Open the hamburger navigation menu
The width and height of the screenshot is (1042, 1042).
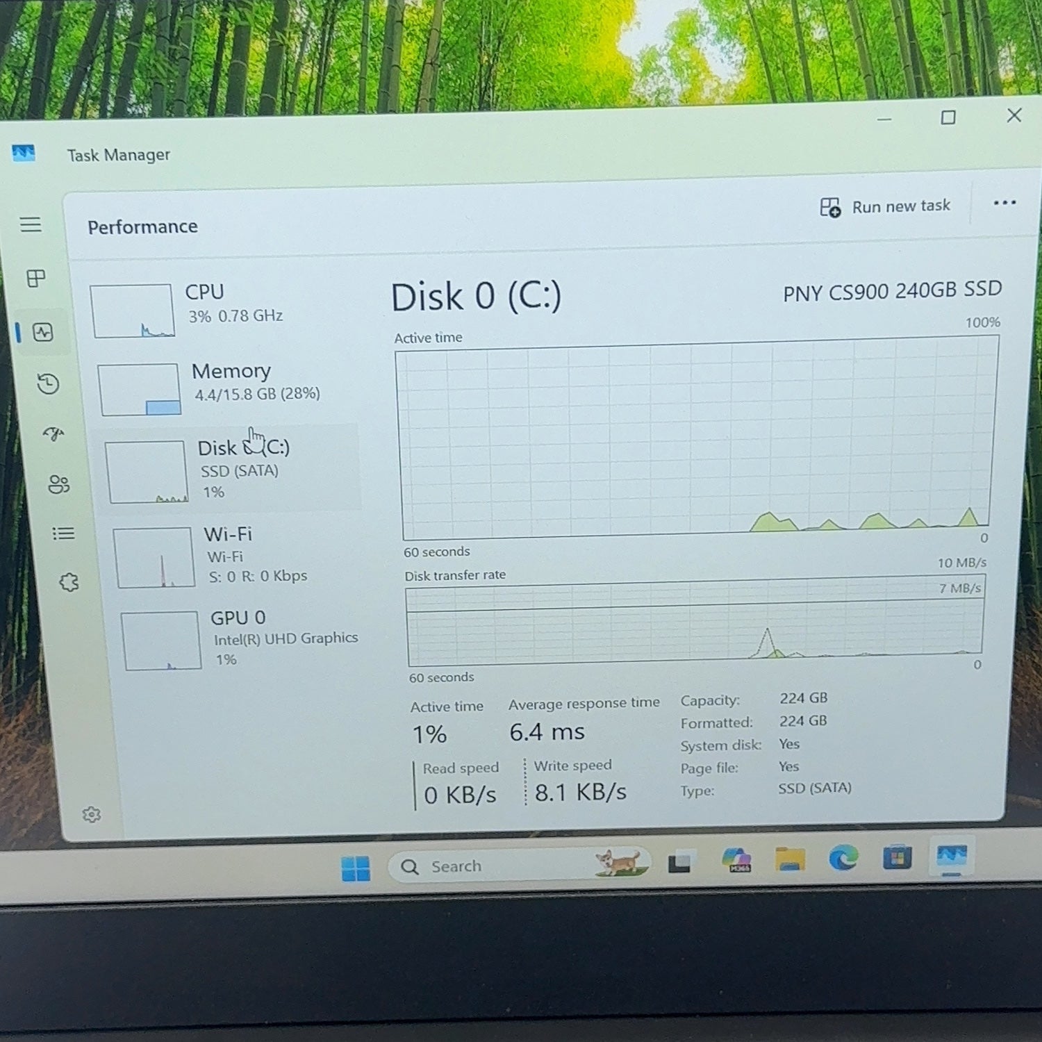click(x=31, y=224)
